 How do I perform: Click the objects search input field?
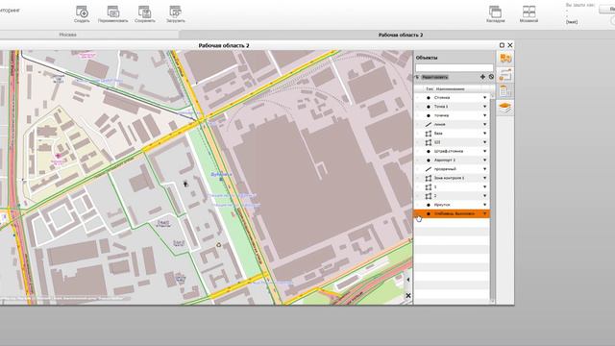click(455, 68)
